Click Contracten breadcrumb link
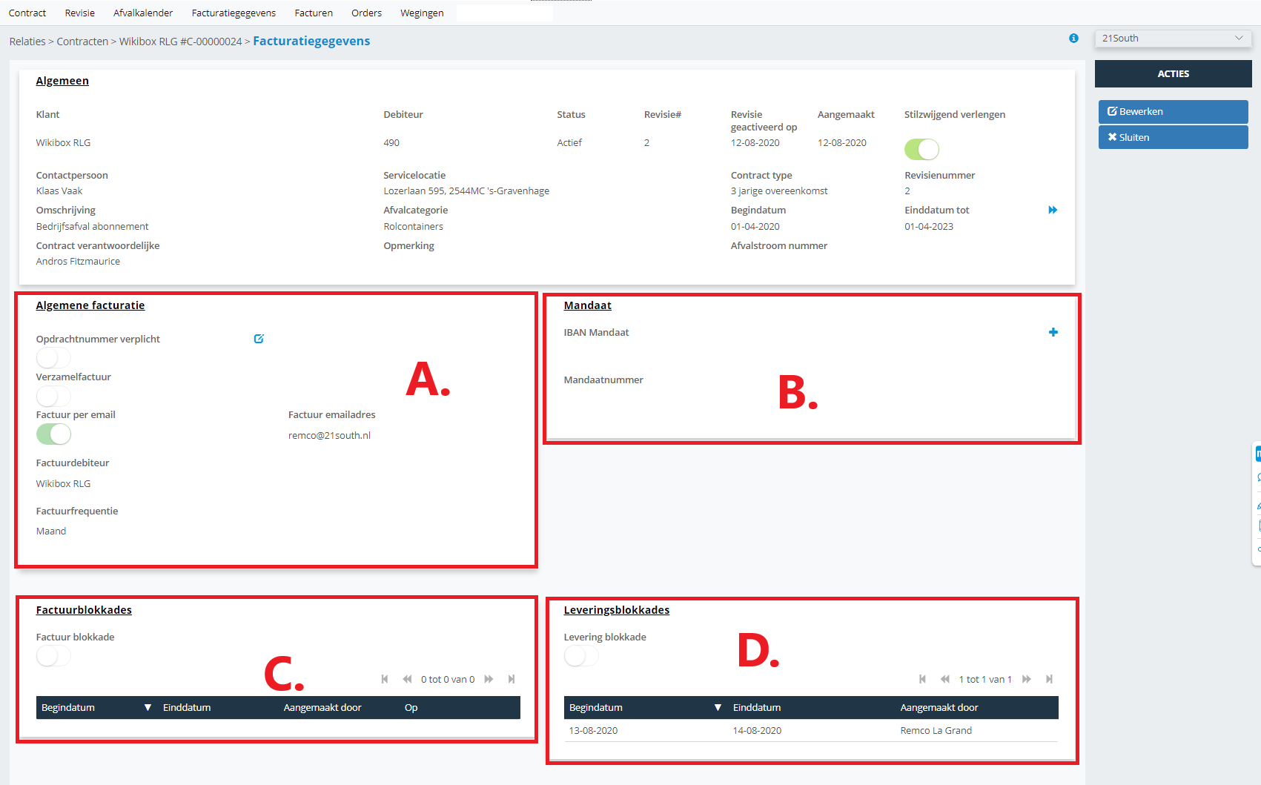 tap(82, 42)
